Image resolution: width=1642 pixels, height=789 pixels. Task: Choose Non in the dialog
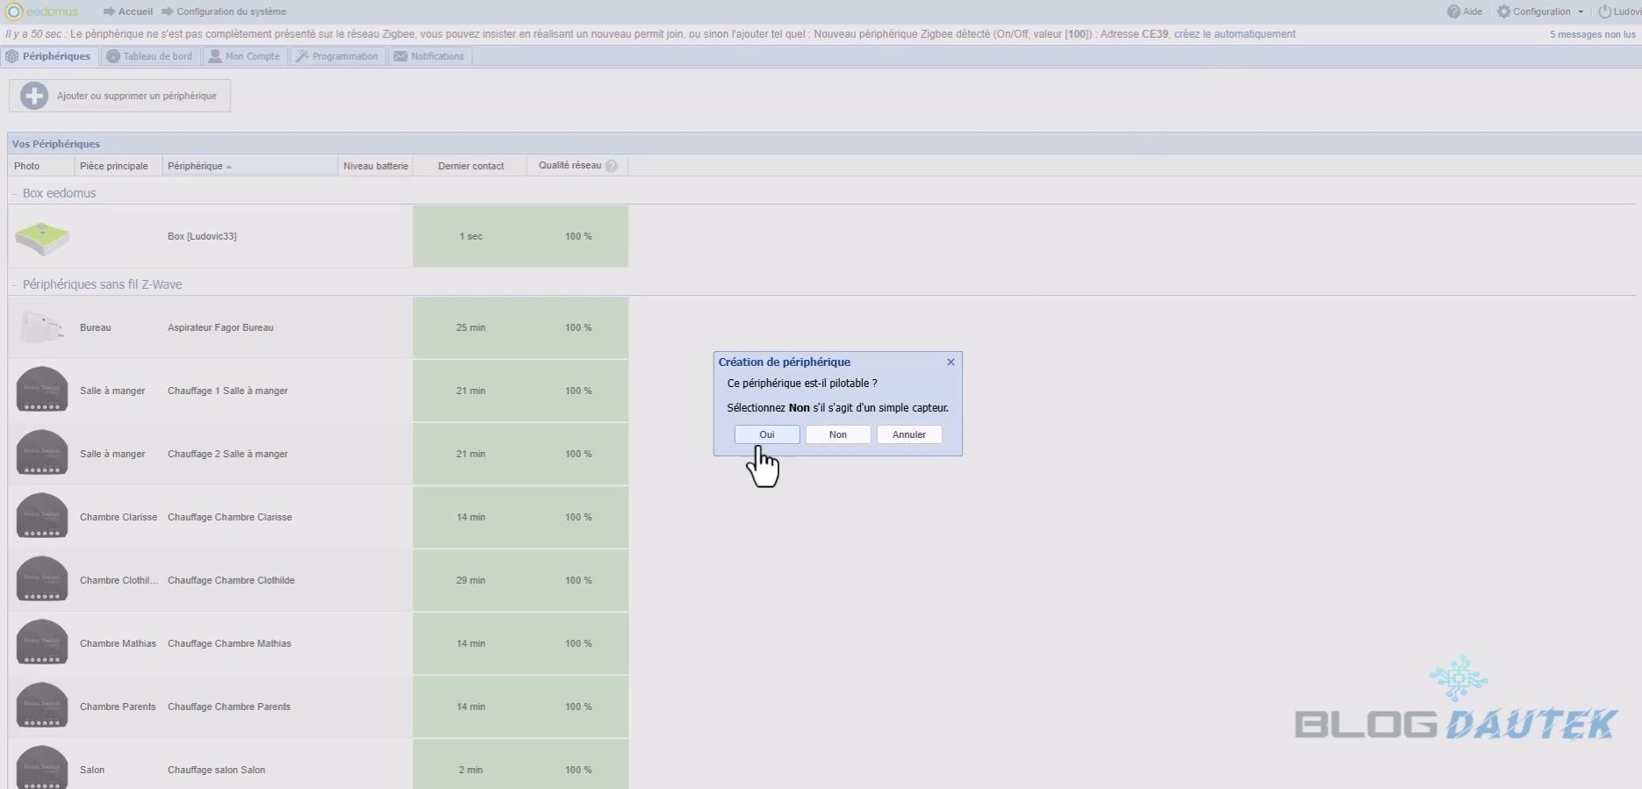[838, 434]
